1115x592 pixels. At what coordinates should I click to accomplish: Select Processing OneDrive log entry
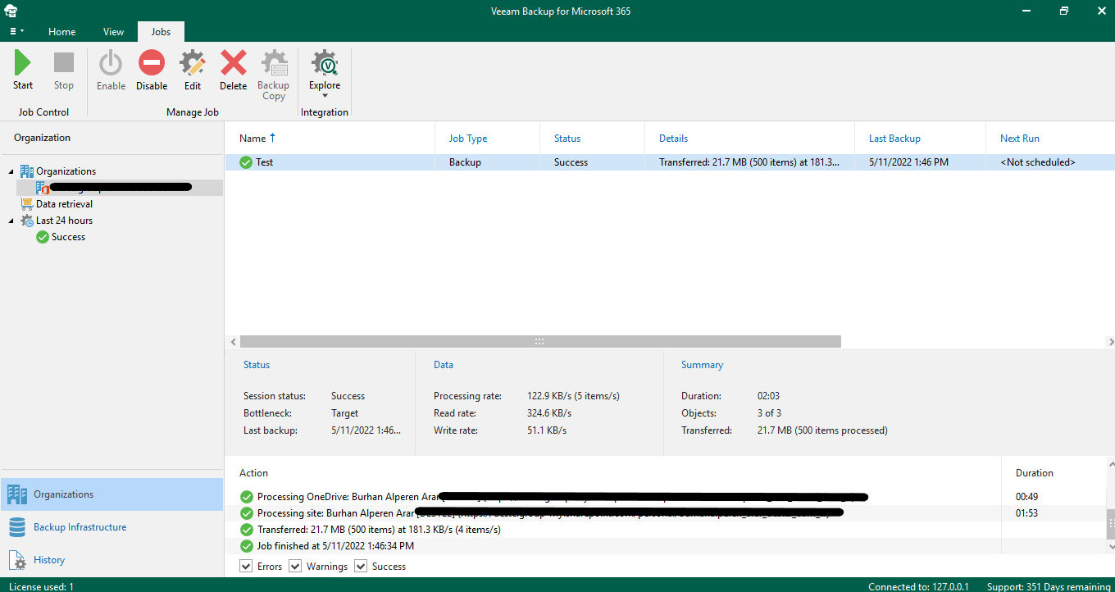[x=612, y=497]
